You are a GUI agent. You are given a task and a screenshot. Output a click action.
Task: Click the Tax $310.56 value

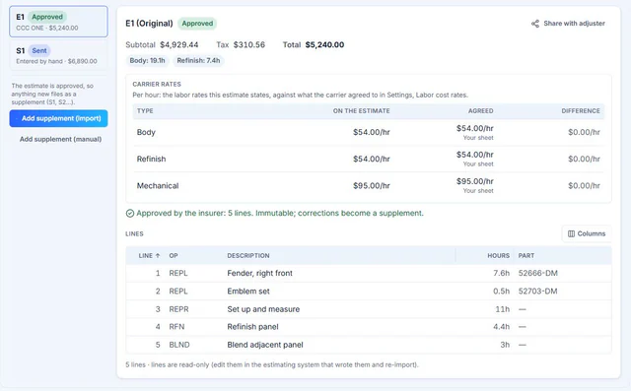[x=249, y=45]
